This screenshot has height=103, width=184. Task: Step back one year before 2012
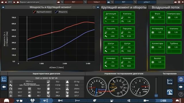[x=5, y=2]
